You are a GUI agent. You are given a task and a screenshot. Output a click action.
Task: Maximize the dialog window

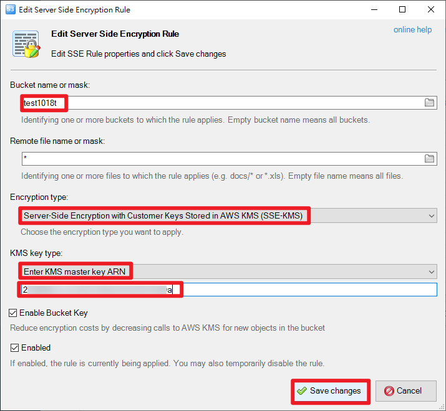(402, 10)
